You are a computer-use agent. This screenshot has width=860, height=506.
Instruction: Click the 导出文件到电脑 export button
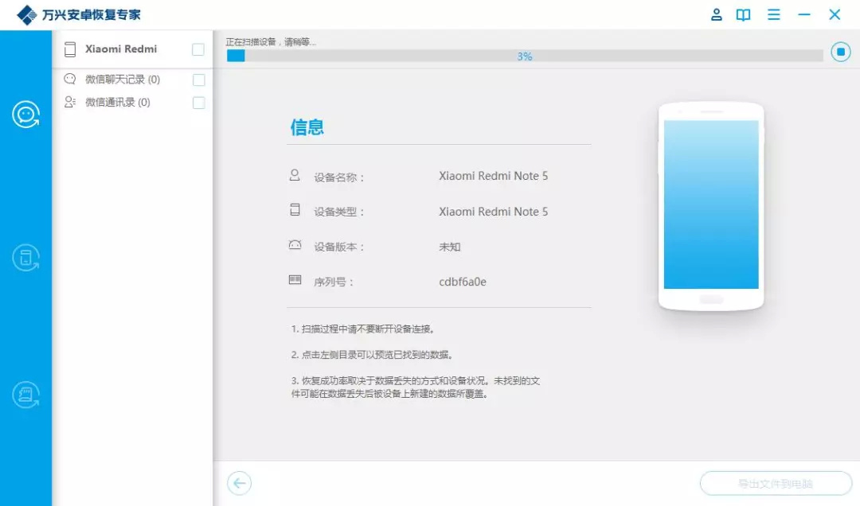point(775,483)
